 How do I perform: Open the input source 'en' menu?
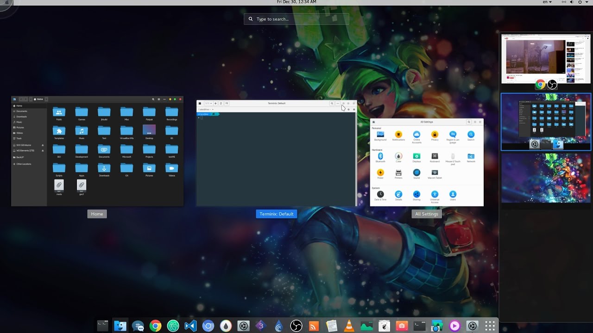click(547, 2)
